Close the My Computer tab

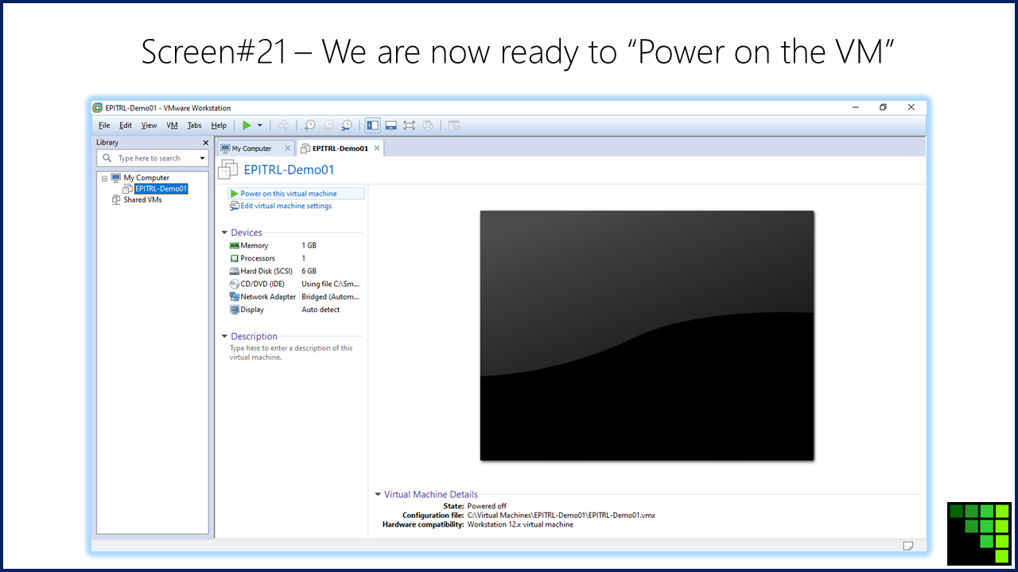point(288,149)
